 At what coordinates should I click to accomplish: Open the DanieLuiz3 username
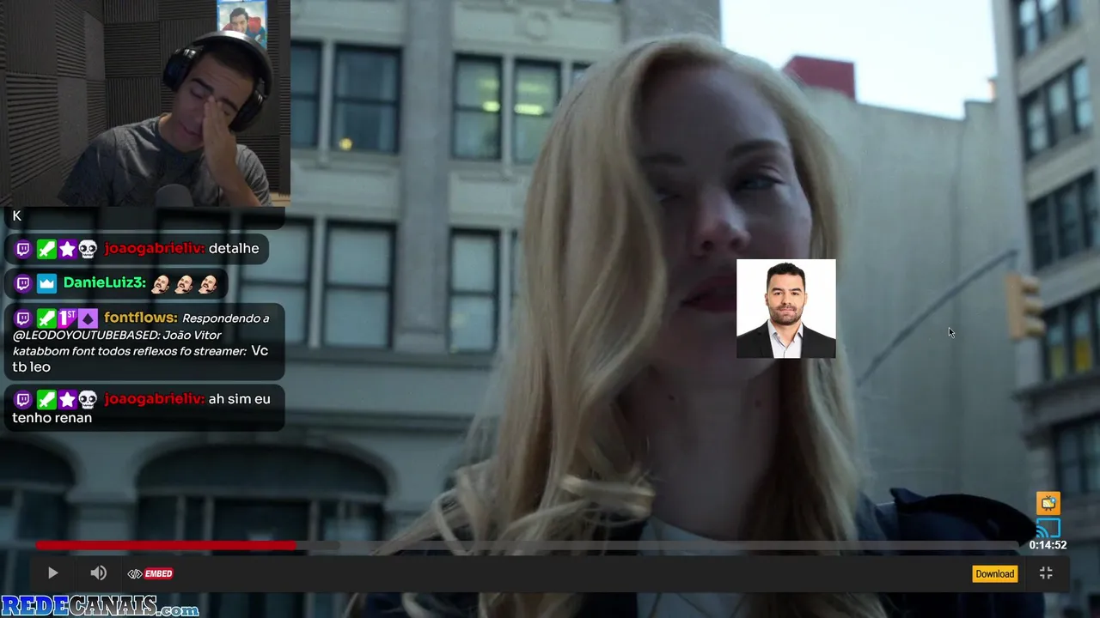tap(104, 283)
